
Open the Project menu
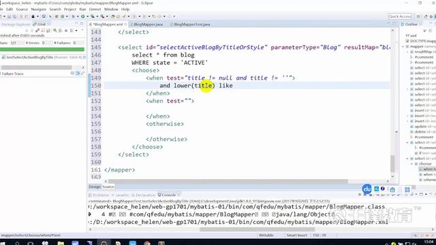pos(69,9)
